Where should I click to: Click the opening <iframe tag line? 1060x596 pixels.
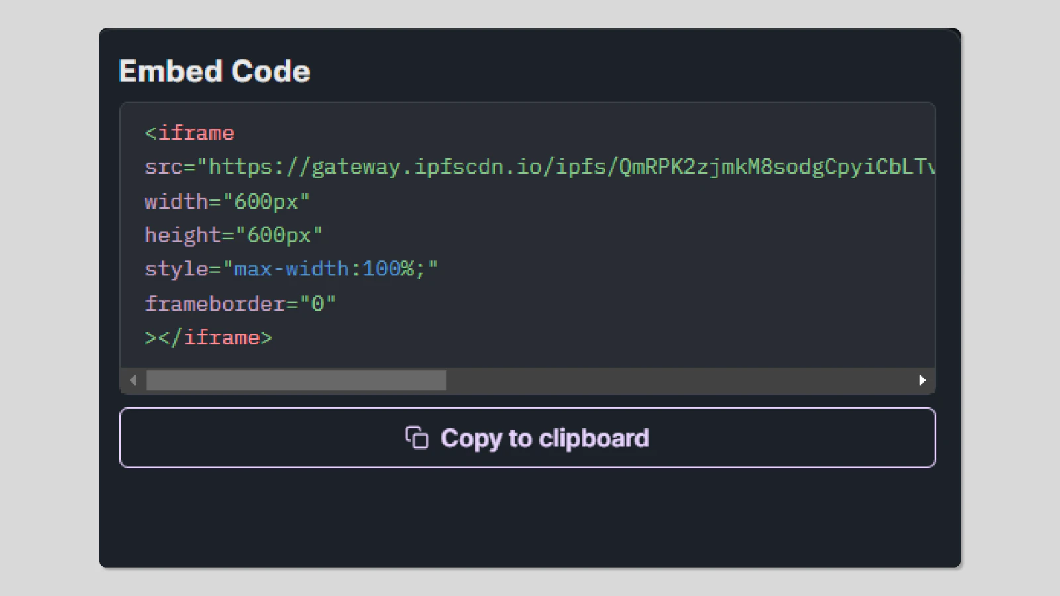[189, 133]
